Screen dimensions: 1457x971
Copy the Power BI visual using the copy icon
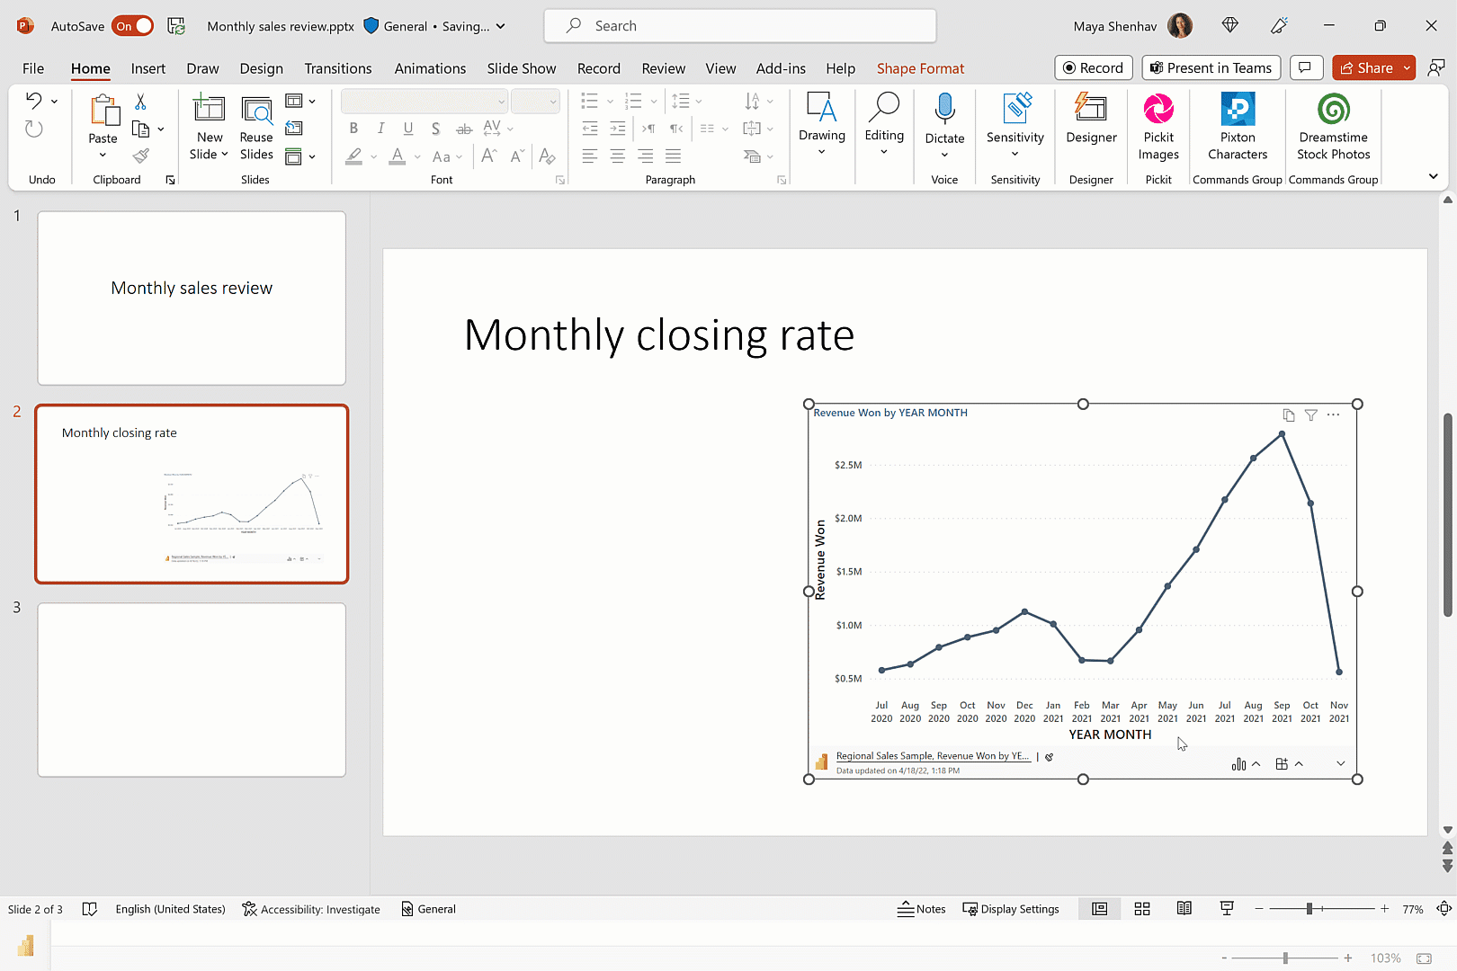coord(1289,414)
